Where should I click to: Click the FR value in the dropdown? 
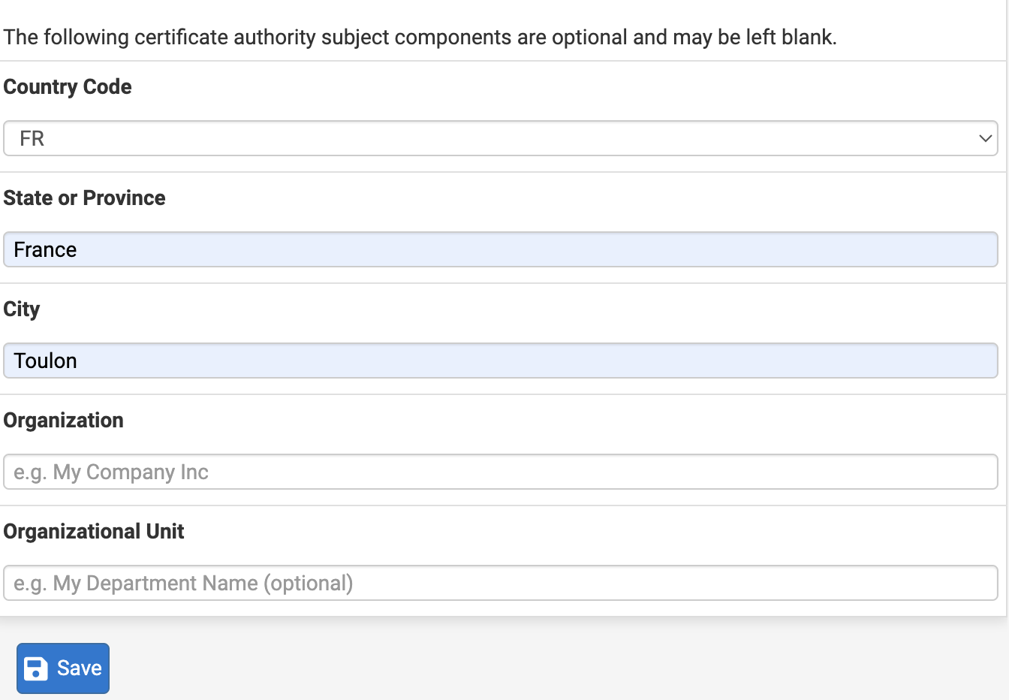point(32,139)
